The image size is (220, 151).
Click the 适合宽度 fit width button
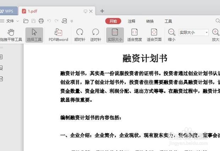point(134,35)
